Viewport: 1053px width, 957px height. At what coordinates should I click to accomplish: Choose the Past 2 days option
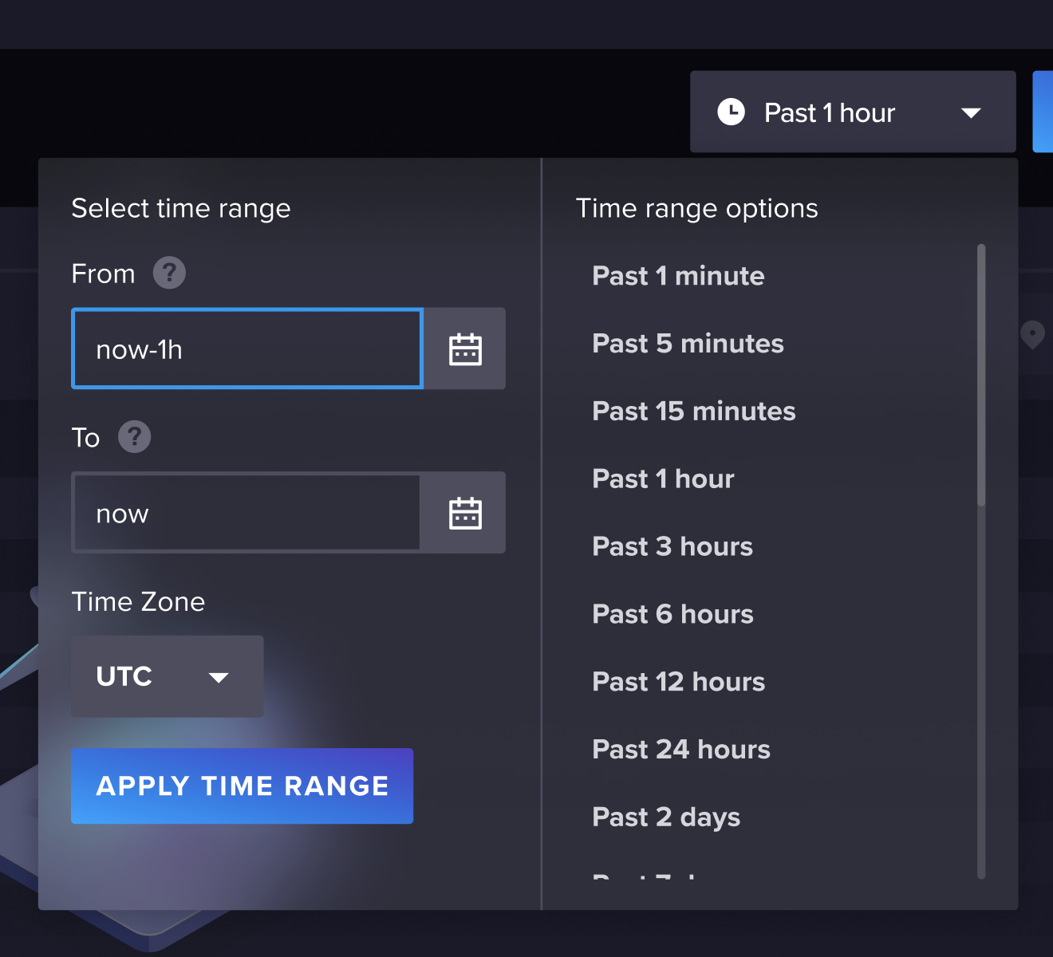coord(666,817)
